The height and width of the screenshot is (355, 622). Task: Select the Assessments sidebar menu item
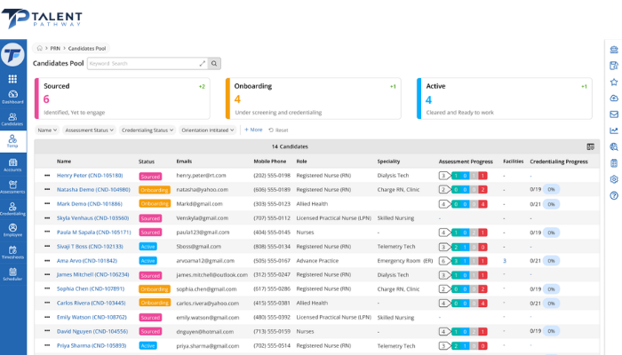(x=12, y=187)
